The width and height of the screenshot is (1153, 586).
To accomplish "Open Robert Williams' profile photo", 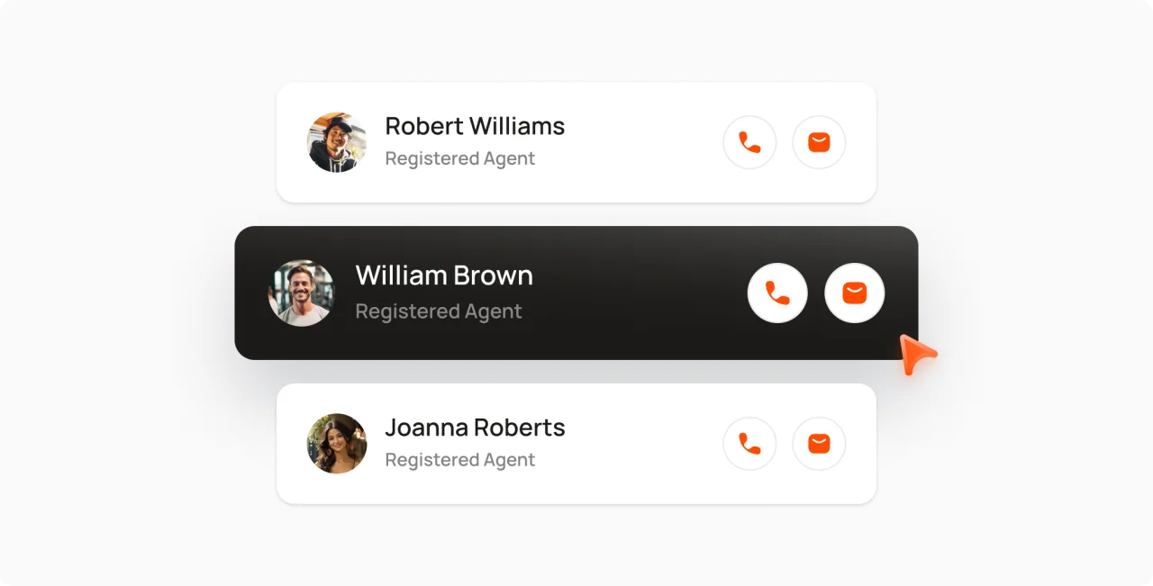I will pos(337,142).
